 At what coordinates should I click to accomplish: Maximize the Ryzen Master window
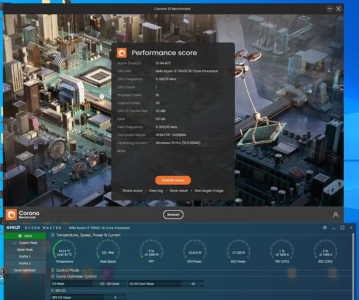pyautogui.click(x=343, y=228)
